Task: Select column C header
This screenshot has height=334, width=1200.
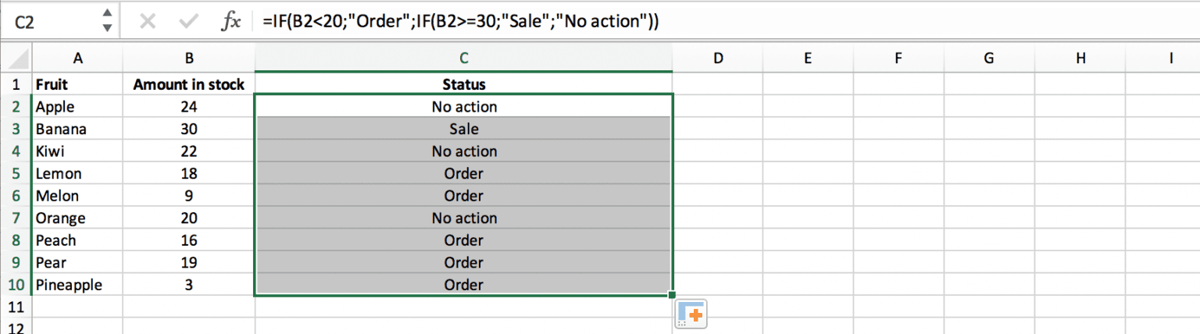Action: (x=463, y=58)
